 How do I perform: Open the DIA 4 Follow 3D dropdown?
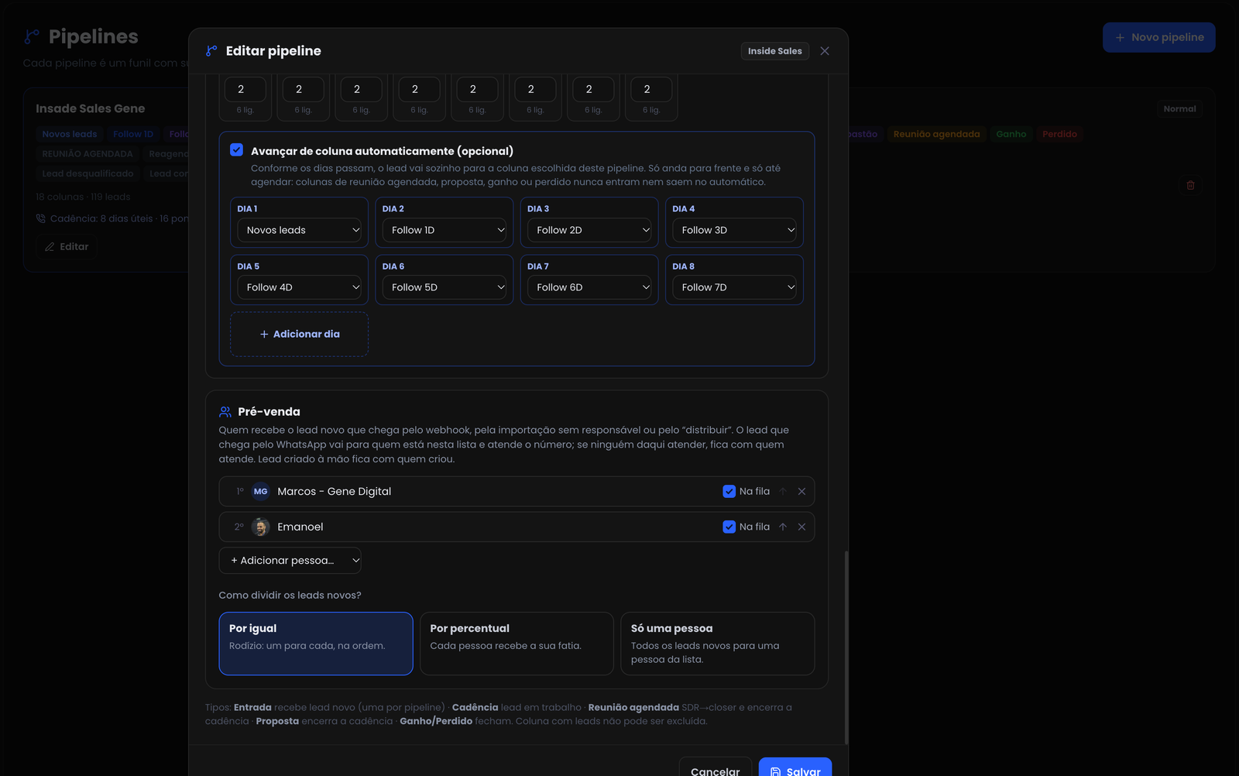click(735, 230)
